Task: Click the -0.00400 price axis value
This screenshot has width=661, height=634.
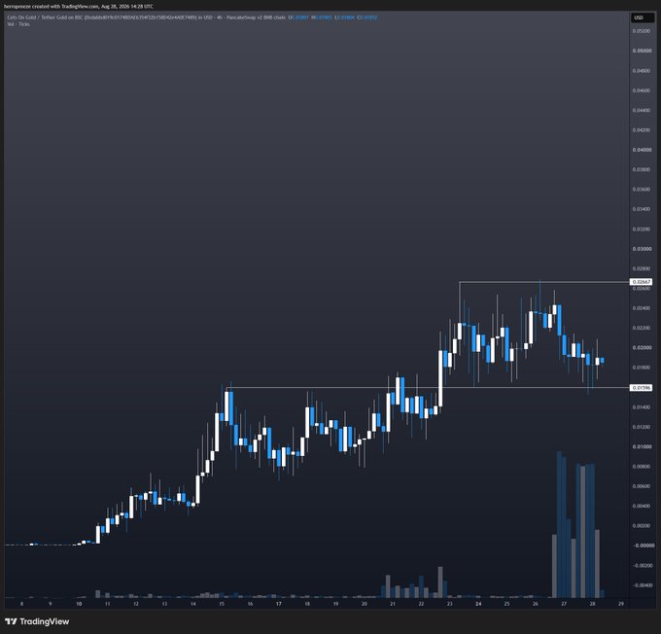Action: coord(642,585)
